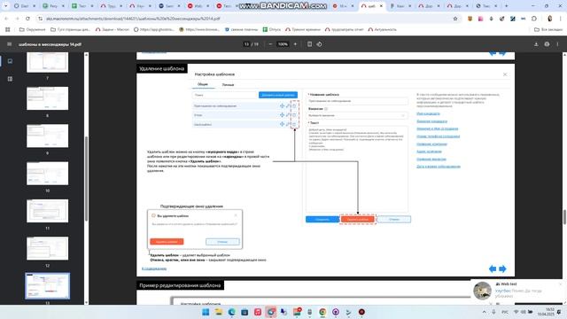Click the template text area
The height and width of the screenshot is (319, 567).
click(x=357, y=168)
